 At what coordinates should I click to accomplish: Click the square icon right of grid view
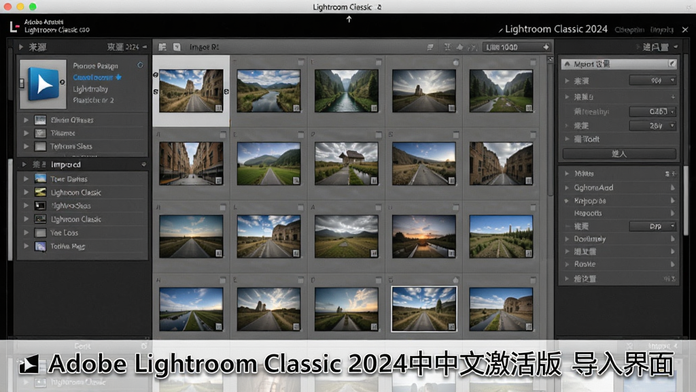[x=177, y=47]
